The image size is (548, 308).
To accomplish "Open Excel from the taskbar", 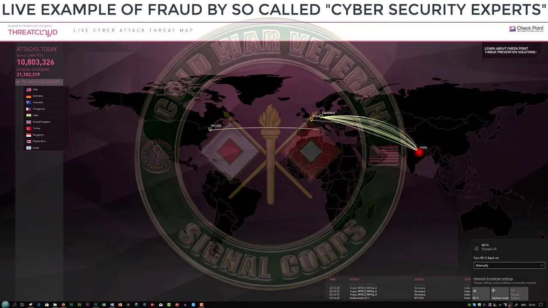I will pos(104,305).
